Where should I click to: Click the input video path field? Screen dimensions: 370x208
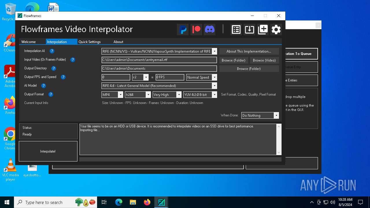159,60
